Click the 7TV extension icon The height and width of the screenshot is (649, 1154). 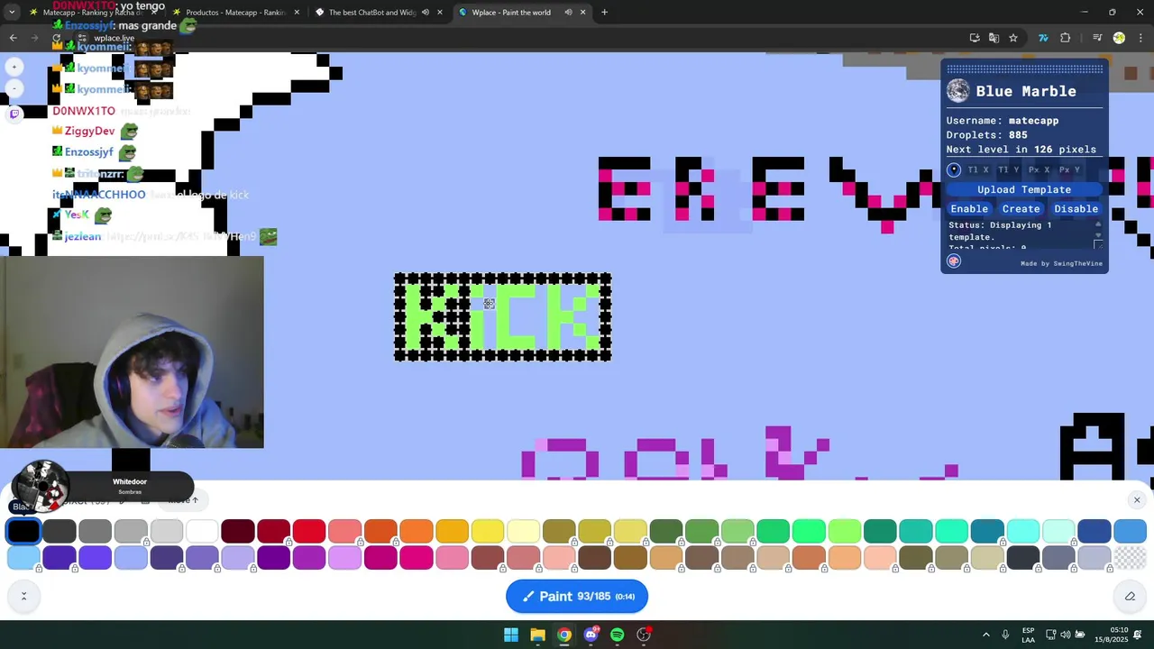tap(1043, 38)
